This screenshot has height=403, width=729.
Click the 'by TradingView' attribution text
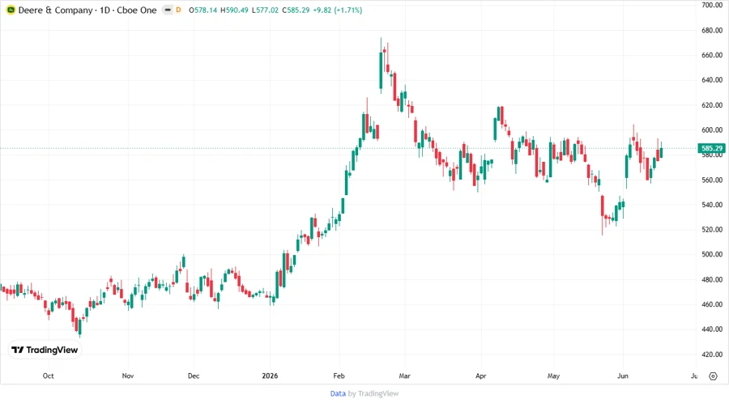(373, 394)
